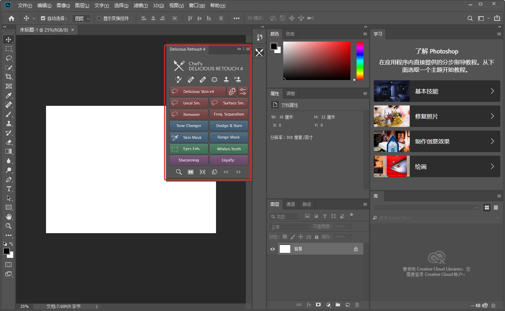
Task: Click the duplicate layers icon beside Delicious Skin v4
Action: (x=232, y=91)
